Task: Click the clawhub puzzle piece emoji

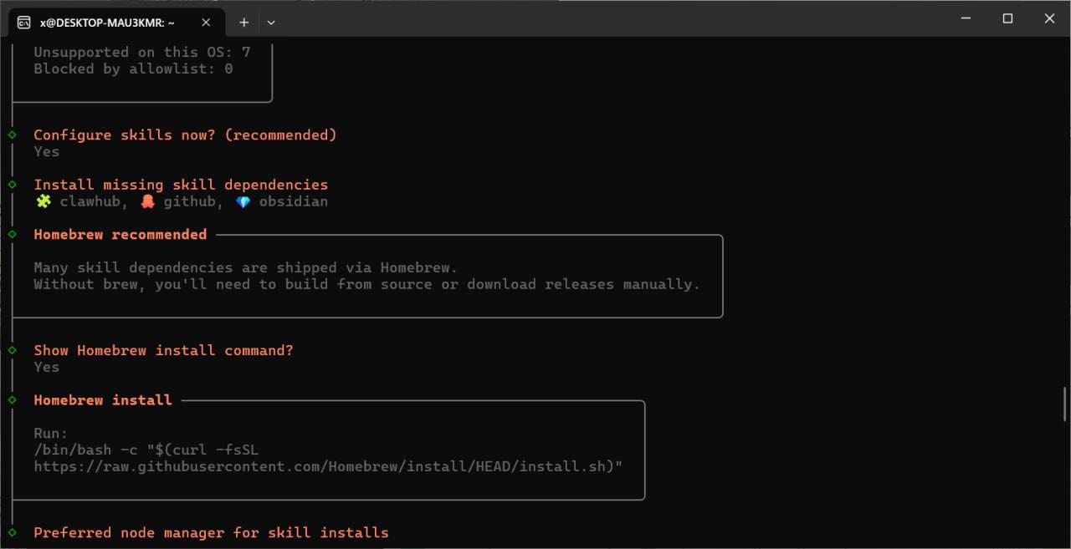Action: tap(43, 201)
